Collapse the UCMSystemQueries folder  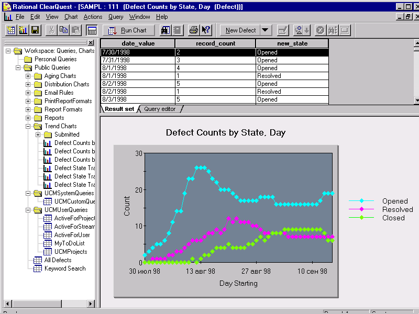click(x=28, y=193)
